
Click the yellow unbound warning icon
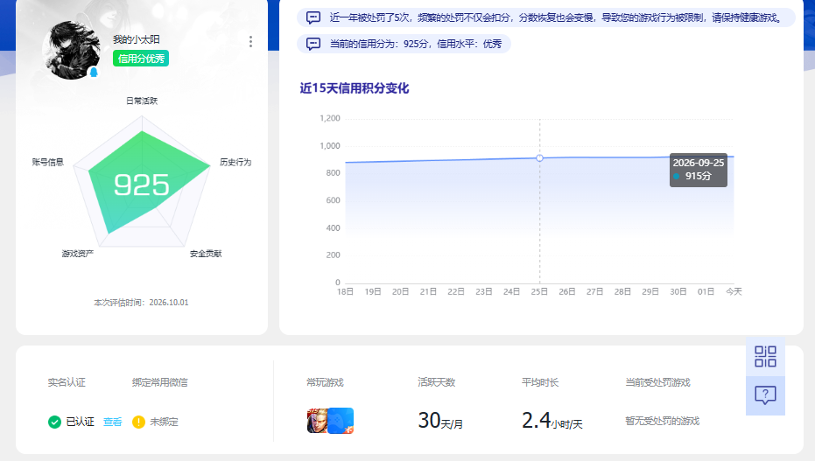coord(138,422)
